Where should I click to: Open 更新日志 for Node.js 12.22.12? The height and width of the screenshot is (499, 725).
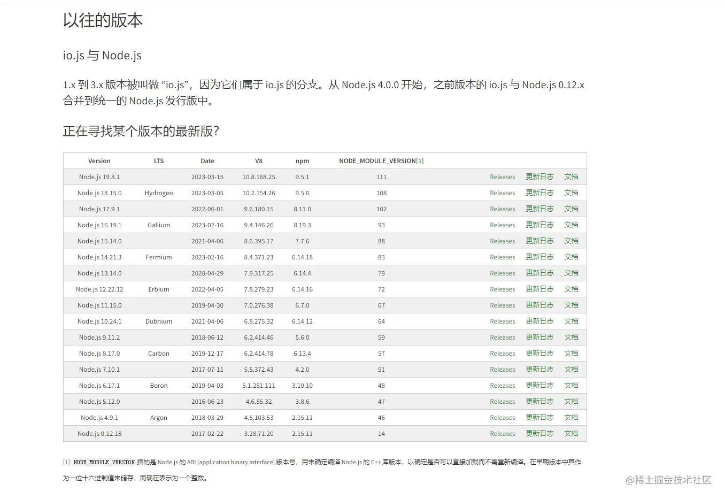point(539,289)
